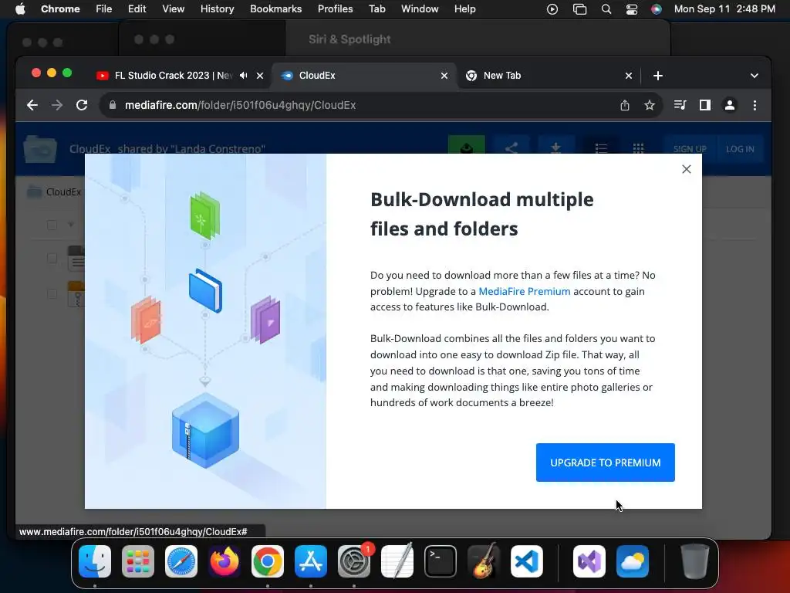The height and width of the screenshot is (593, 790).
Task: Click the MediaFire share icon in header
Action: [x=511, y=148]
